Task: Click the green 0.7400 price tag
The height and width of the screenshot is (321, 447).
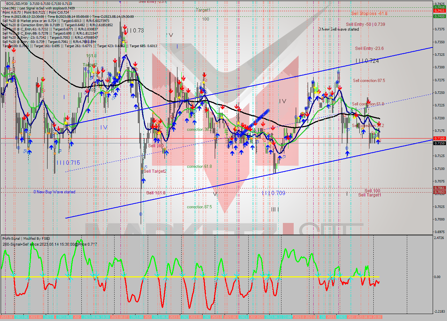Action: pyautogui.click(x=439, y=16)
